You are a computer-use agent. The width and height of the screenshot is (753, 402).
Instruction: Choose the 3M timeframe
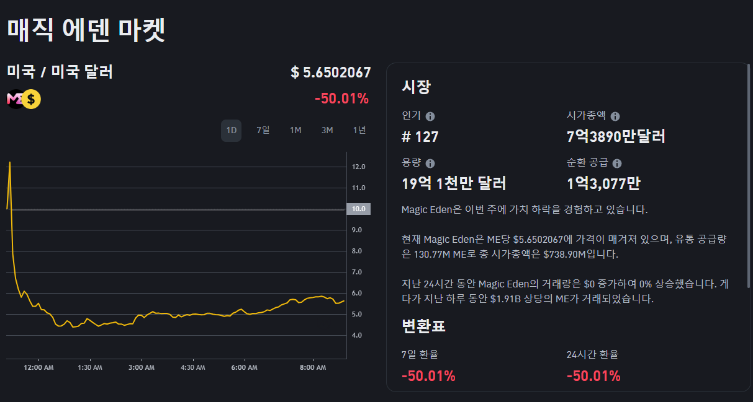coord(327,131)
